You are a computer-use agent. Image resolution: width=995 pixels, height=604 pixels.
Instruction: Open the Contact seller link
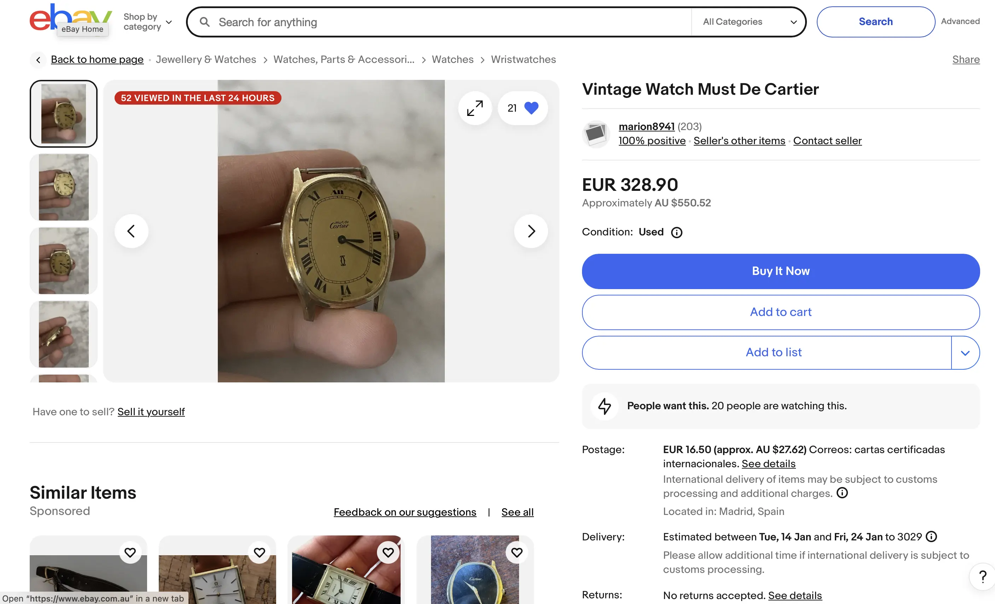827,141
